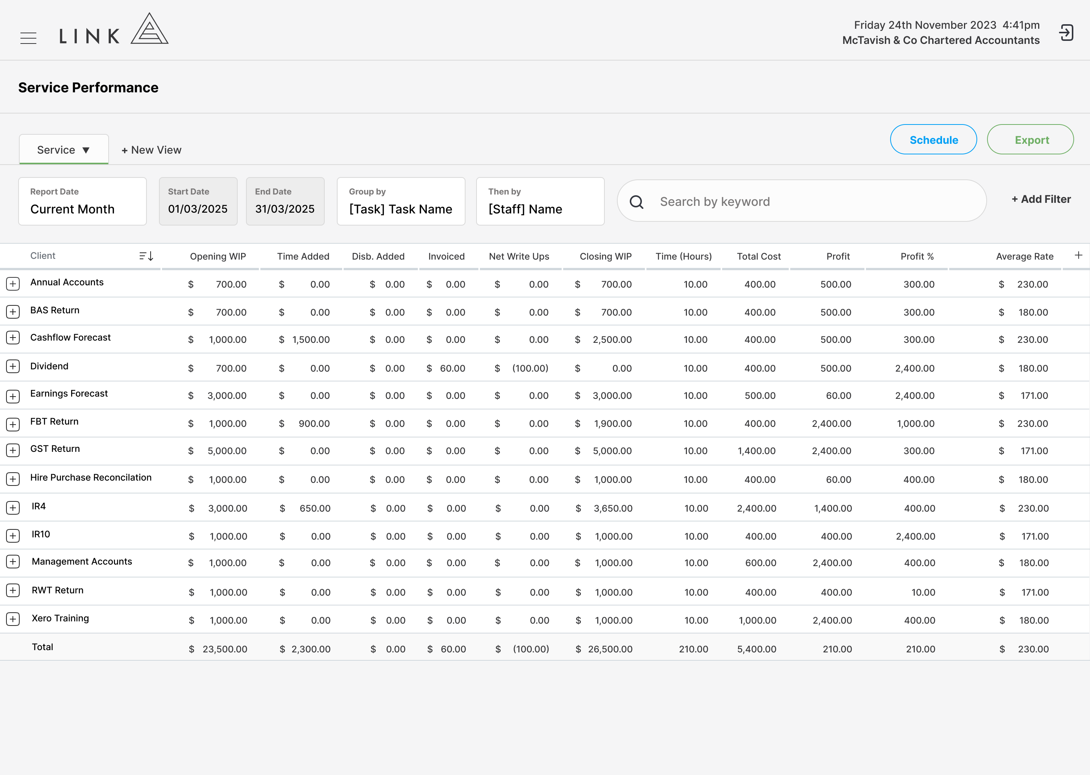Expand the Xero Training row
The height and width of the screenshot is (775, 1090).
pos(13,619)
